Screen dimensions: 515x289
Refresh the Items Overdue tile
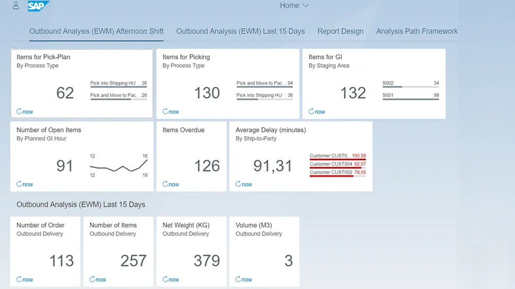[x=171, y=185]
